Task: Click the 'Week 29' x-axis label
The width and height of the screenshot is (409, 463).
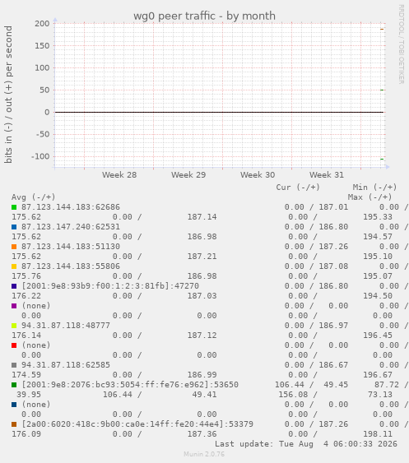Action: [188, 175]
